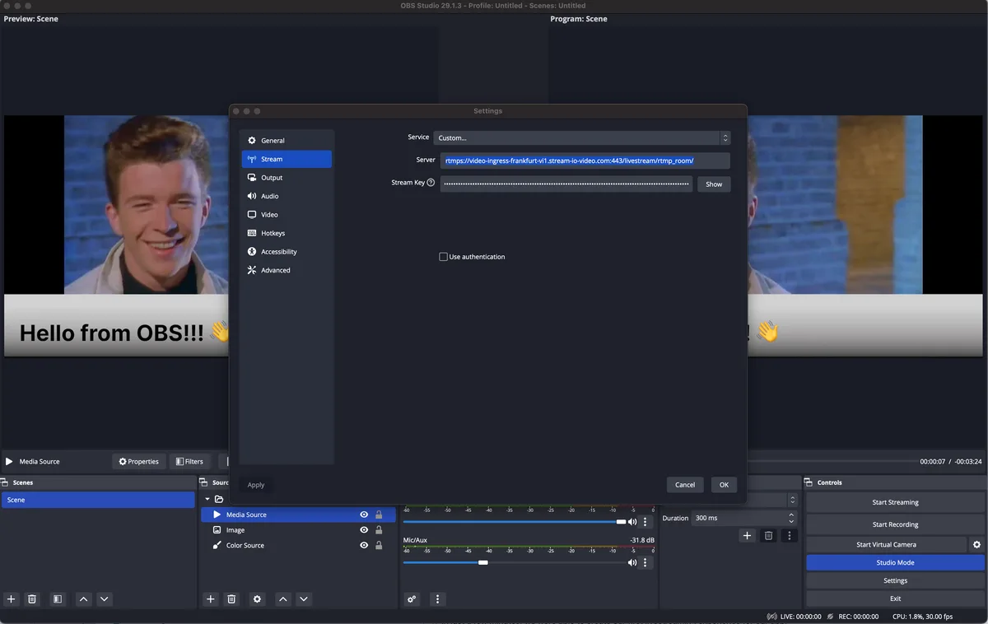This screenshot has height=624, width=988.
Task: Cancel the Settings dialog
Action: tap(685, 485)
